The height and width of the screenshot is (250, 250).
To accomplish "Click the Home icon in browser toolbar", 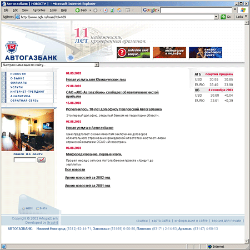I will click(119, 10).
